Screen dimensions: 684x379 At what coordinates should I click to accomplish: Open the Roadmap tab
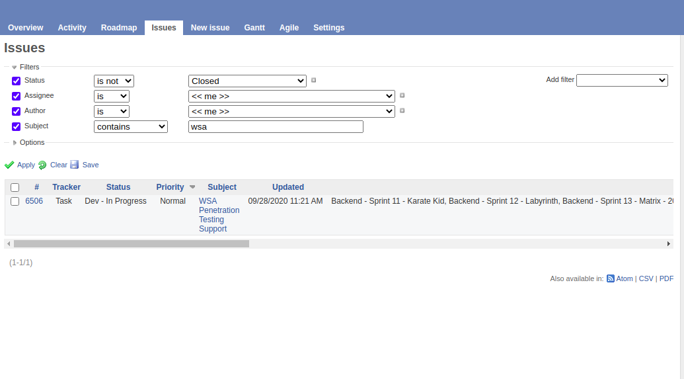point(119,28)
